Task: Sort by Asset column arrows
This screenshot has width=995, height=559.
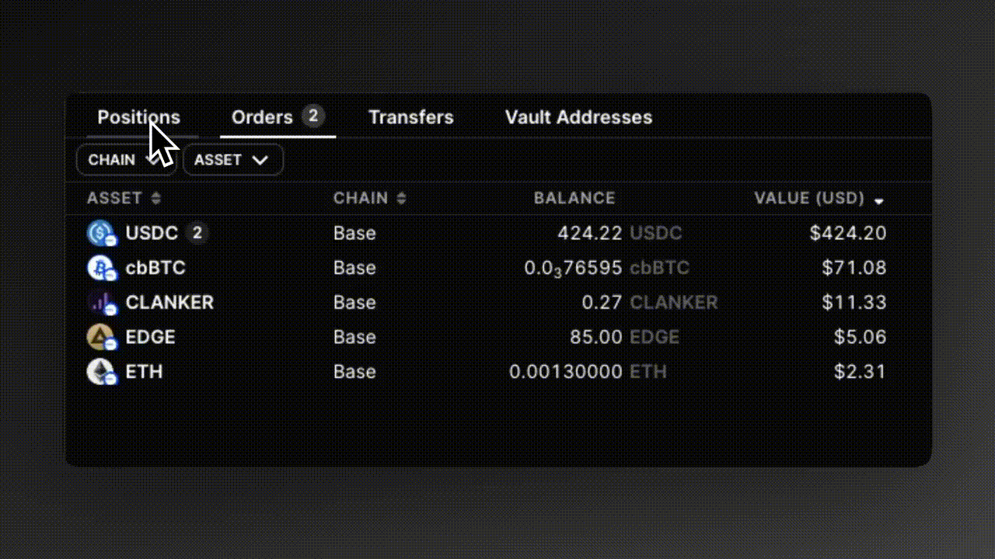Action: point(156,199)
